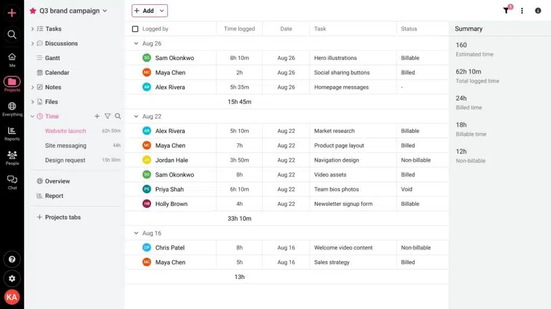Collapse the Aug 22 group
Image resolution: width=551 pixels, height=309 pixels.
136,116
